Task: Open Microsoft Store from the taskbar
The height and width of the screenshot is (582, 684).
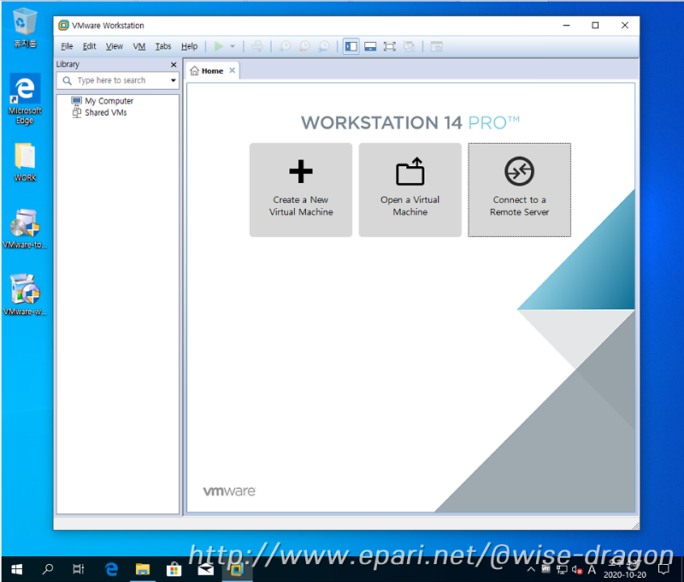Action: (174, 569)
